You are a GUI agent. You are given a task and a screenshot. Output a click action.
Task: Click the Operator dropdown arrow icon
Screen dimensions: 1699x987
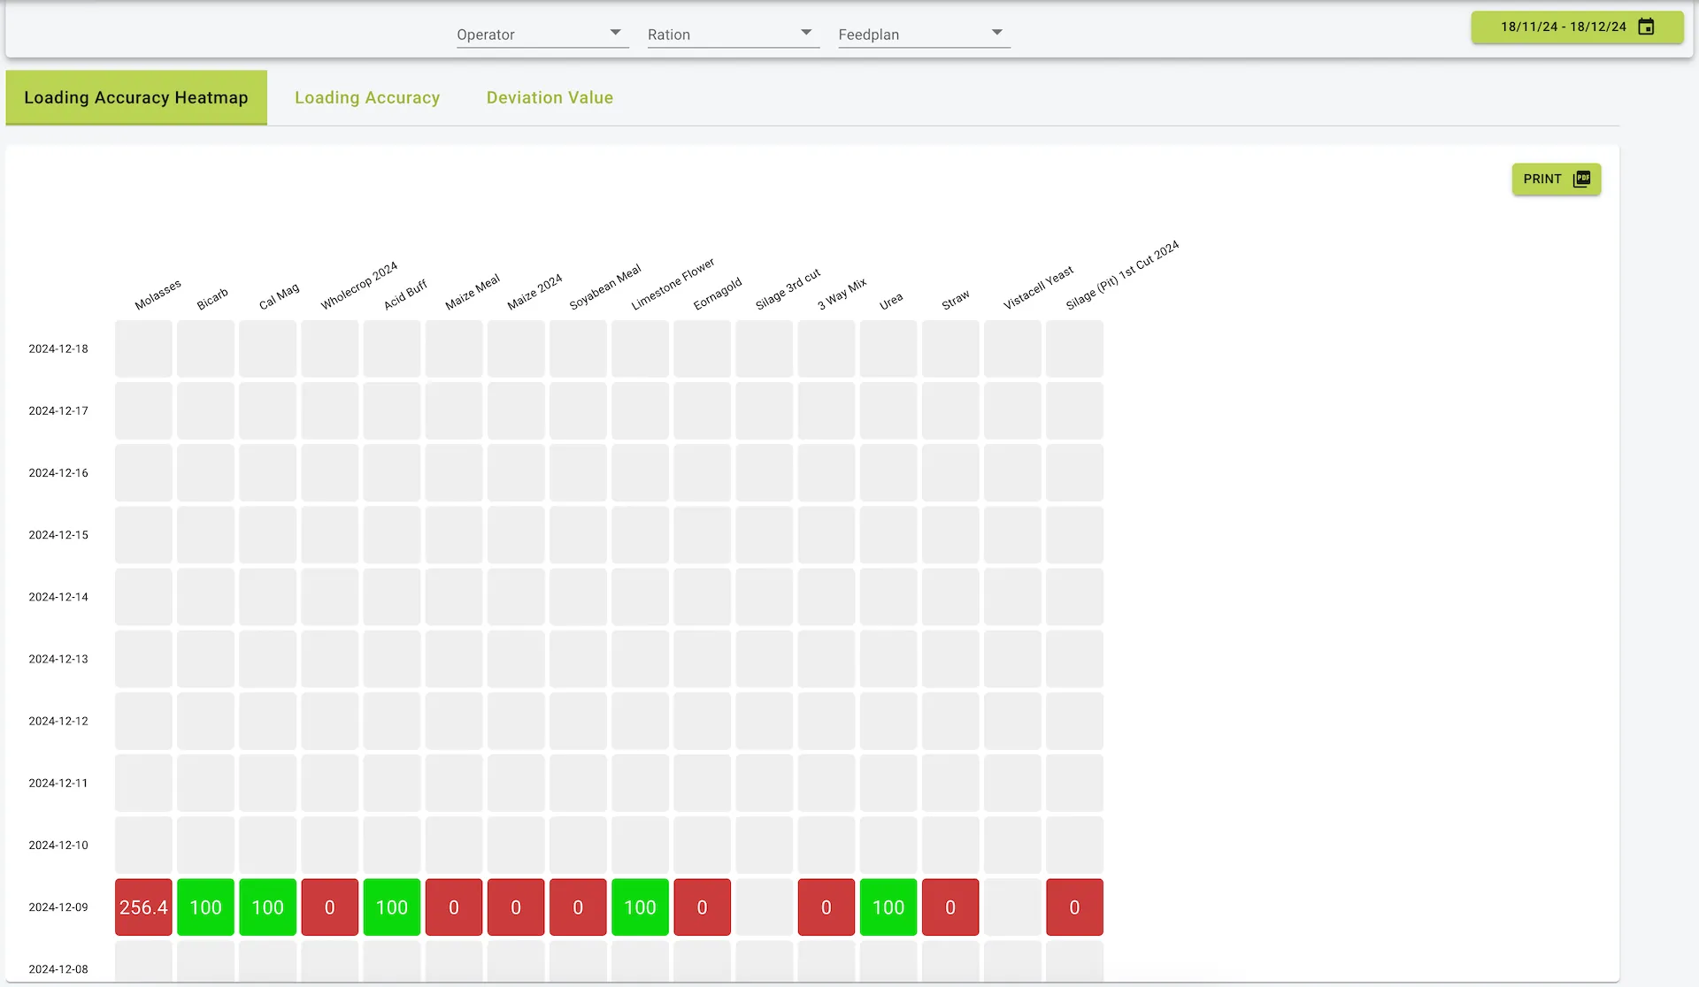[614, 32]
